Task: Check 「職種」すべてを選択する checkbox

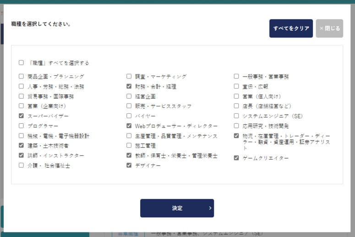Action: point(21,62)
